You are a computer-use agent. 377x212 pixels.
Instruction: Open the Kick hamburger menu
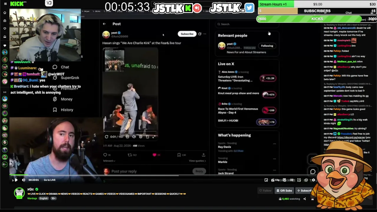(5, 4)
